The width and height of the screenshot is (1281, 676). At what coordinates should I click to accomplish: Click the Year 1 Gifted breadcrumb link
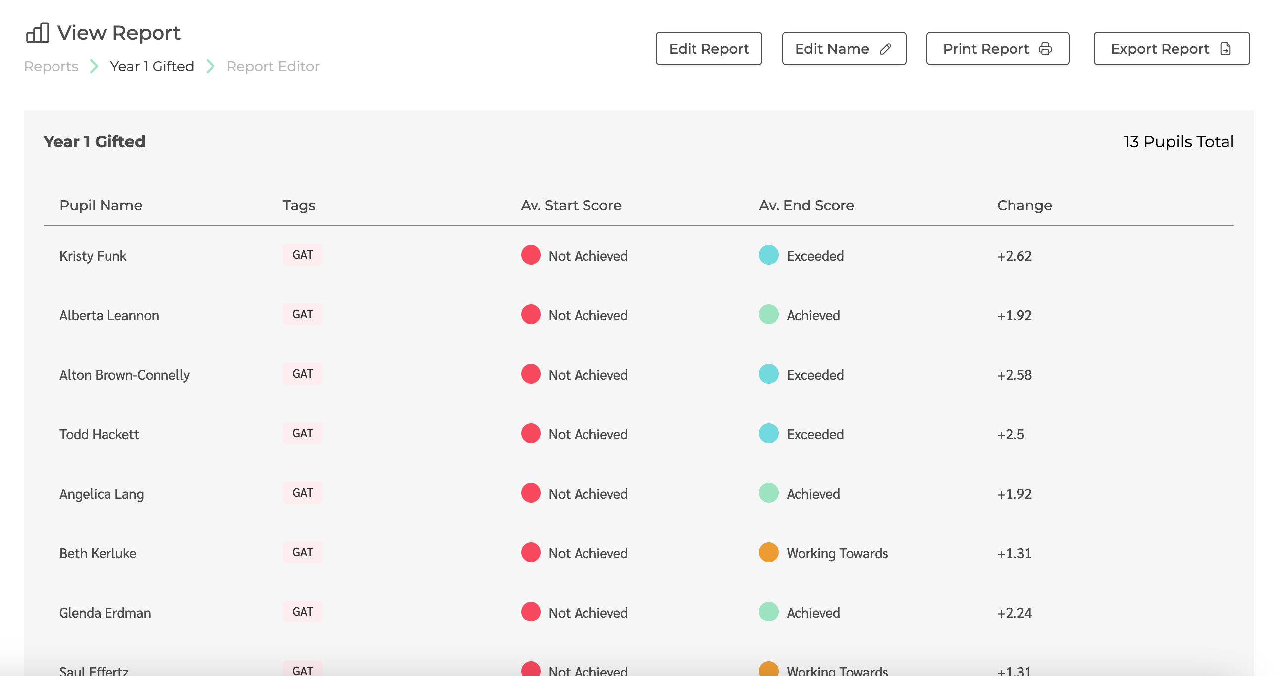pos(151,65)
